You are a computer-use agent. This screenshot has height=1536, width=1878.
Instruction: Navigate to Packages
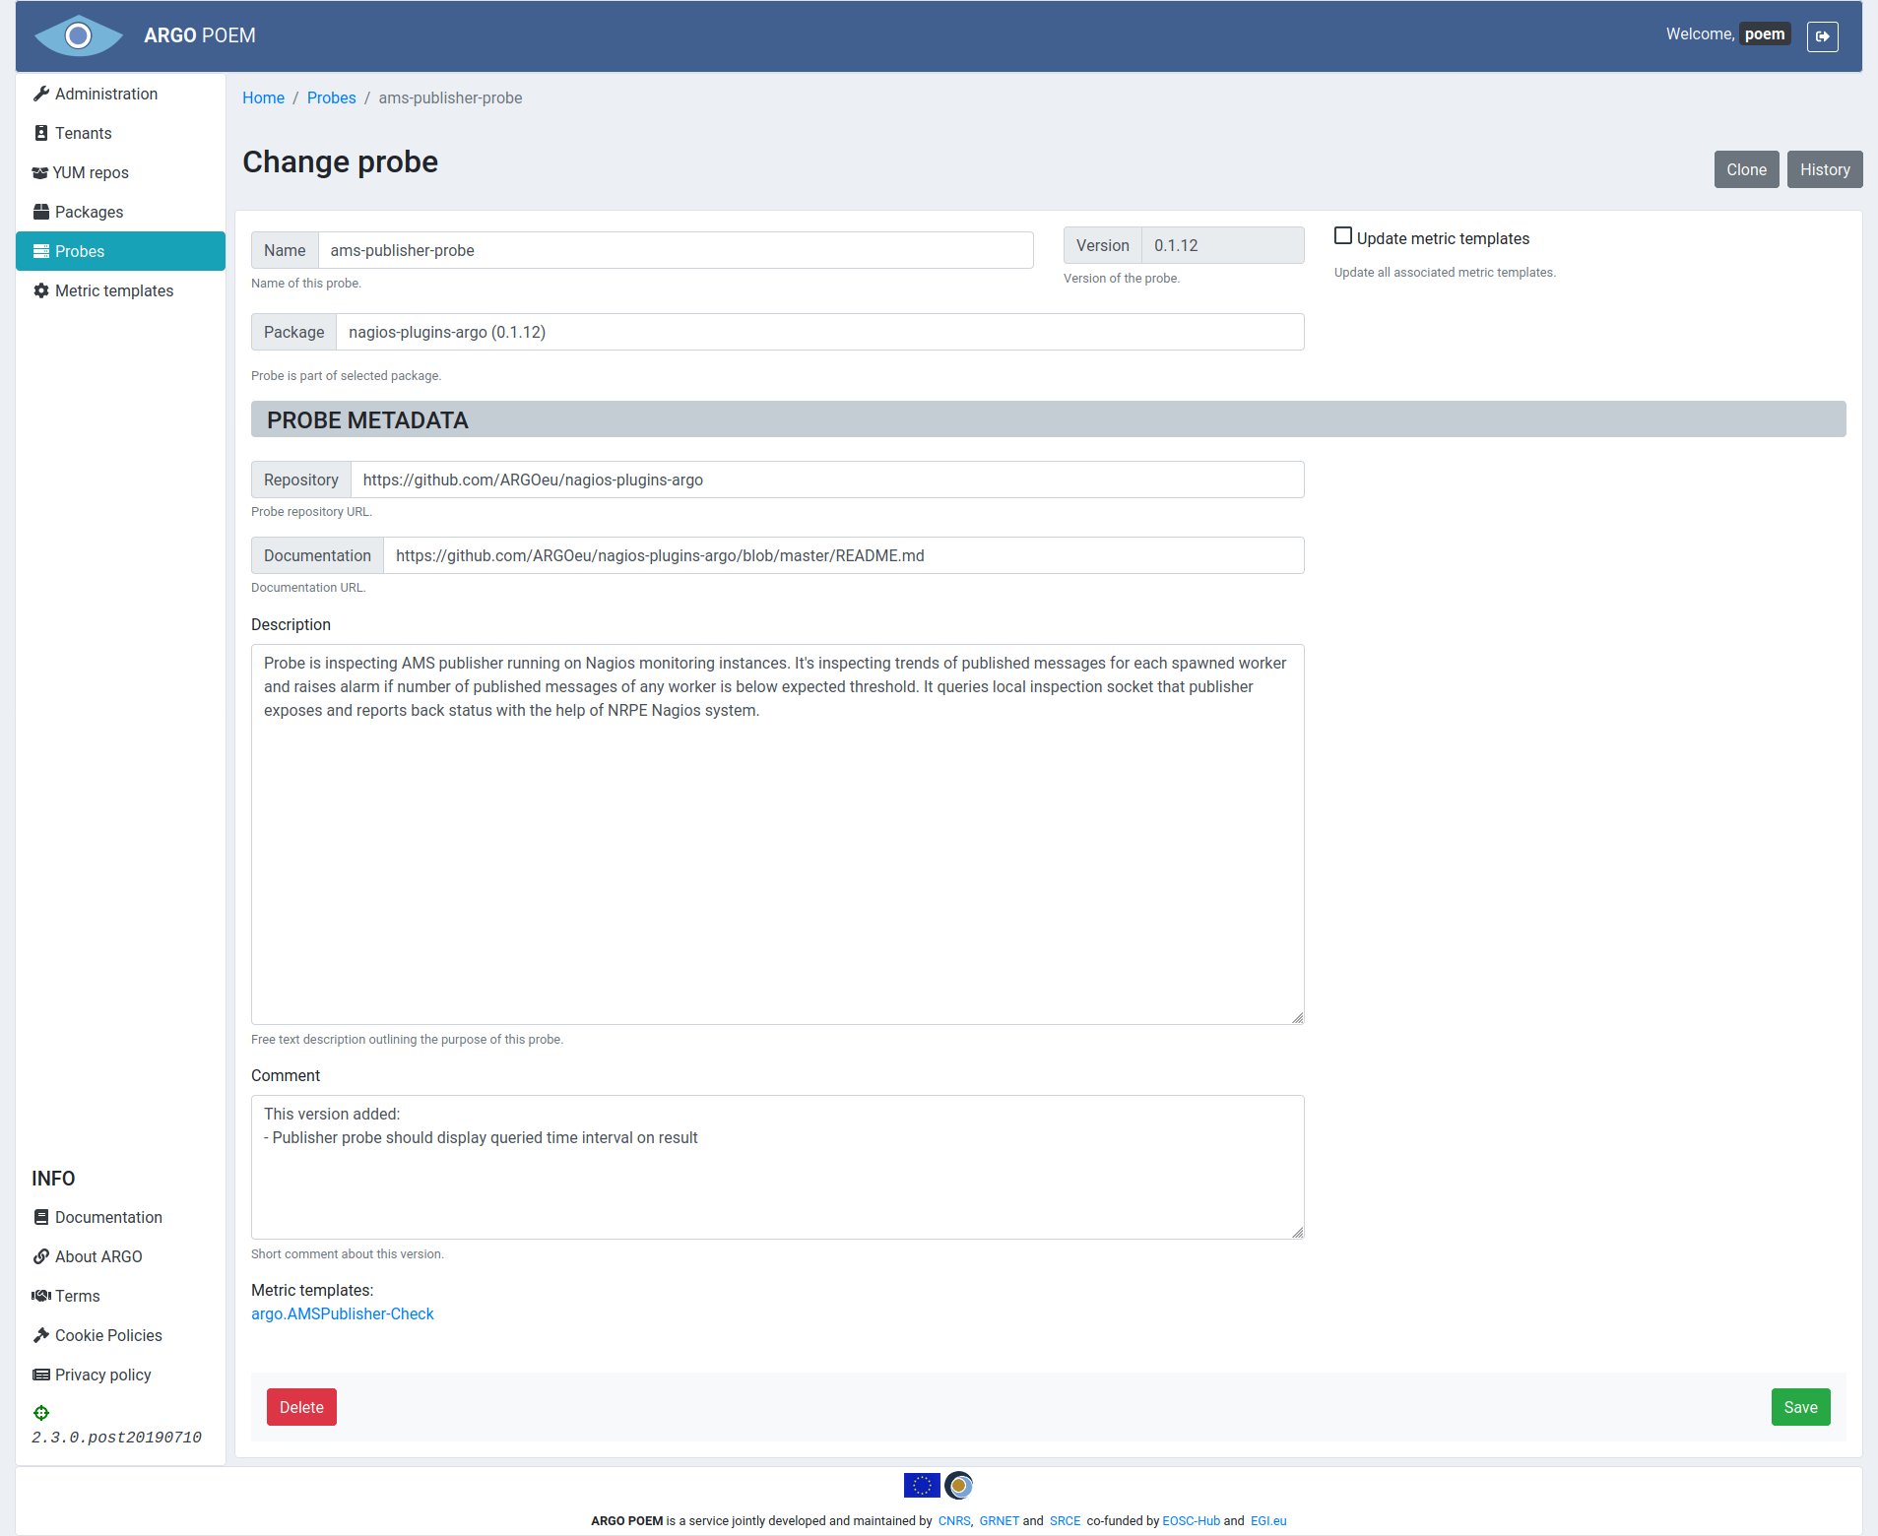point(120,212)
